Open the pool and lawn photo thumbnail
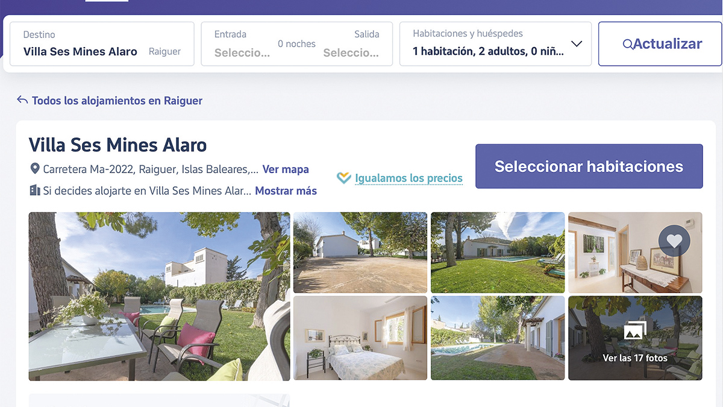The image size is (723, 407). point(498,253)
